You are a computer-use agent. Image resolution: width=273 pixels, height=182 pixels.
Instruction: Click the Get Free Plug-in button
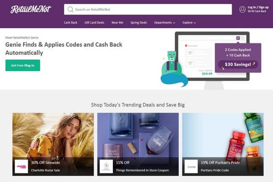pyautogui.click(x=23, y=66)
